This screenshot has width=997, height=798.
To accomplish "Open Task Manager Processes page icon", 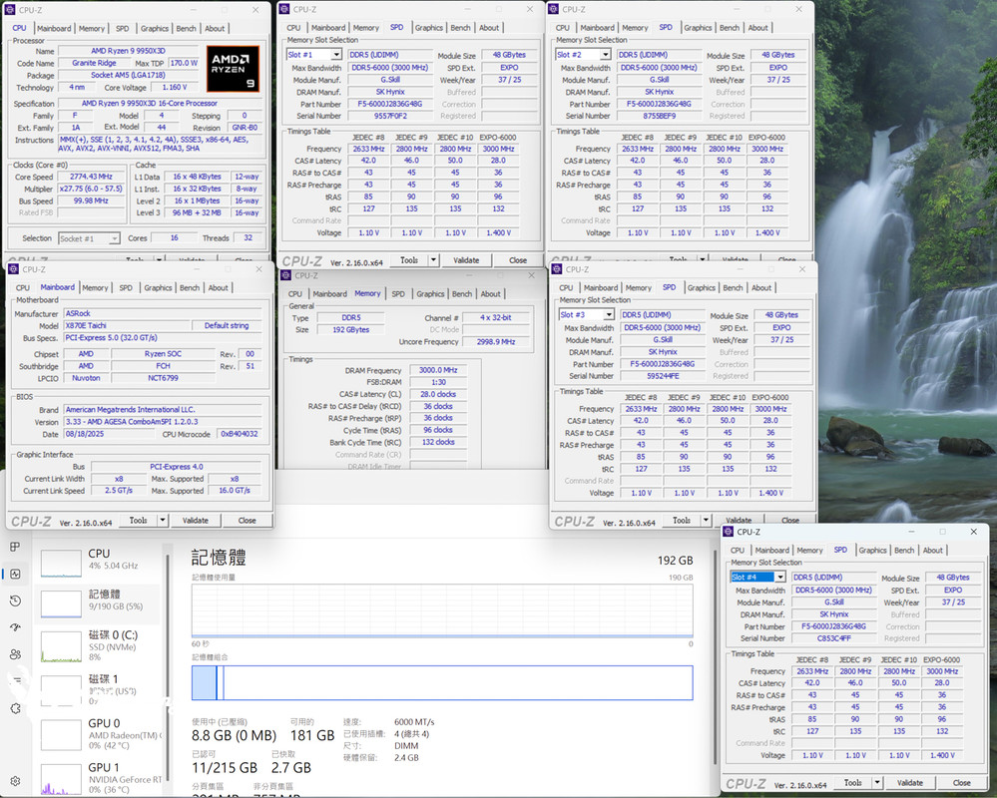I will pos(15,547).
